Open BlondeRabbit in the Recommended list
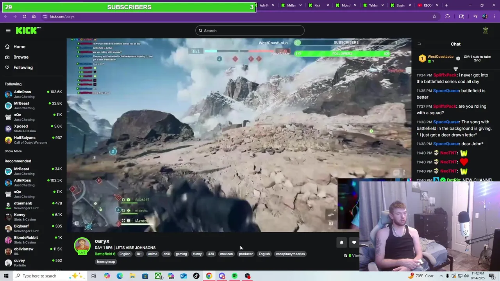Image resolution: width=500 pixels, height=281 pixels. (x=33, y=240)
